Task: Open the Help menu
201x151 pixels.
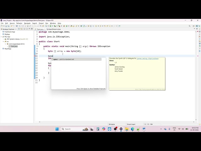Action: pyautogui.click(x=59, y=23)
